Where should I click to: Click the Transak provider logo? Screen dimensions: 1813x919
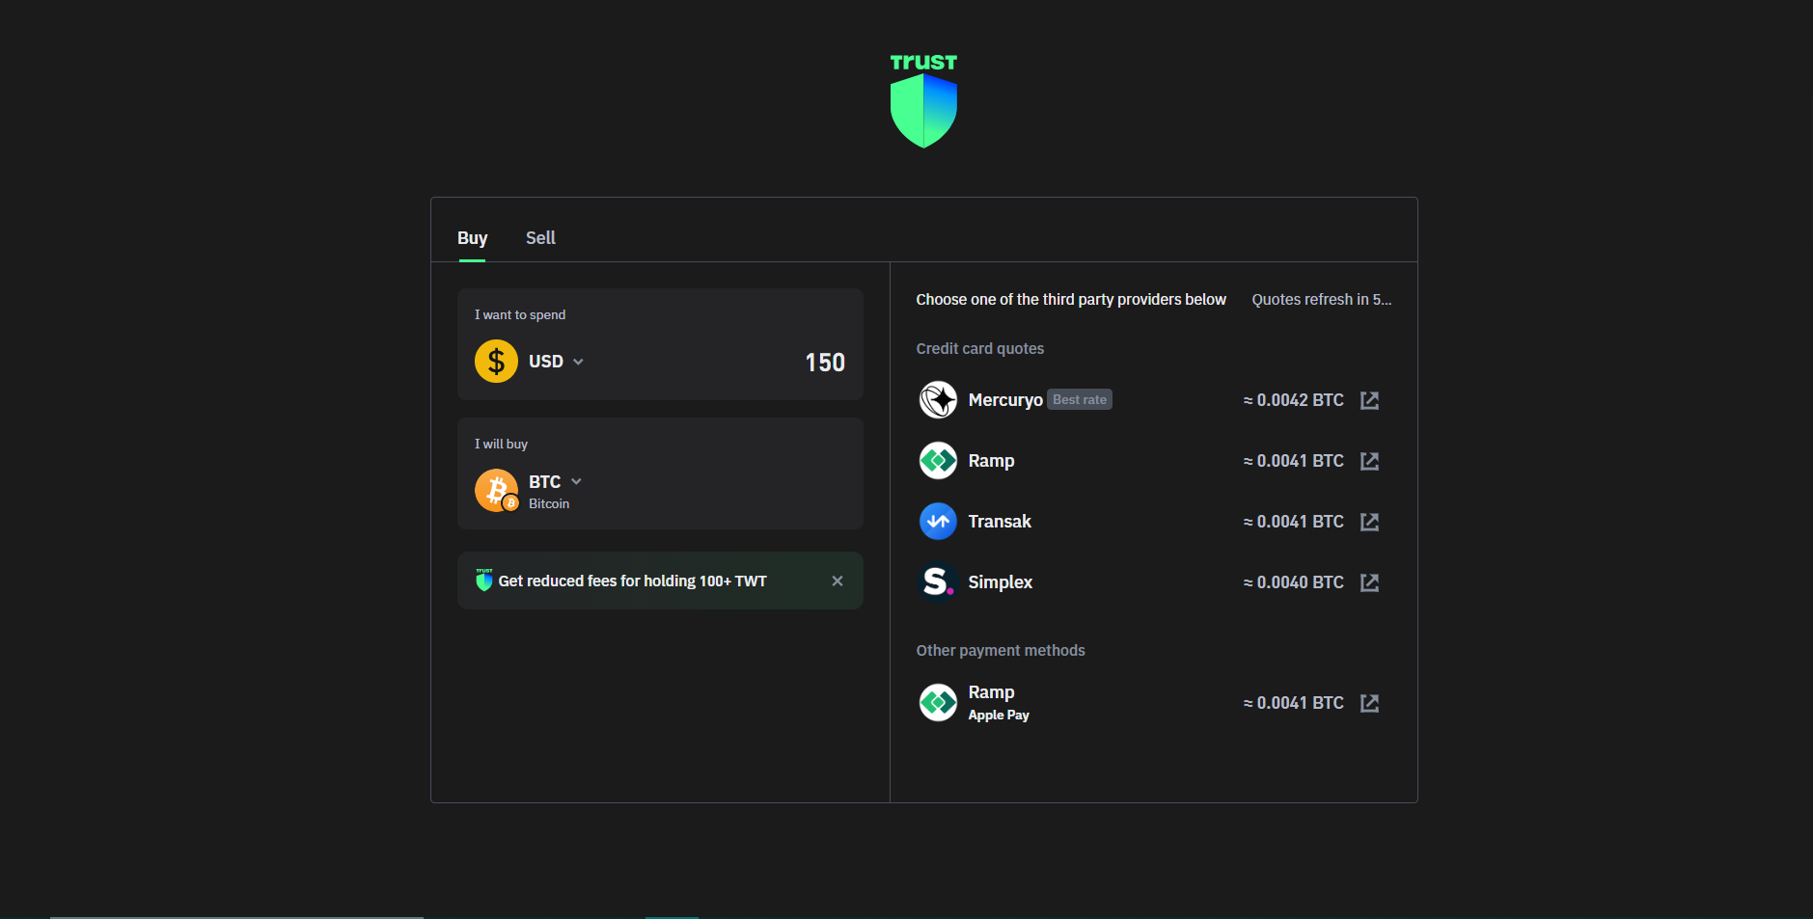point(938,521)
